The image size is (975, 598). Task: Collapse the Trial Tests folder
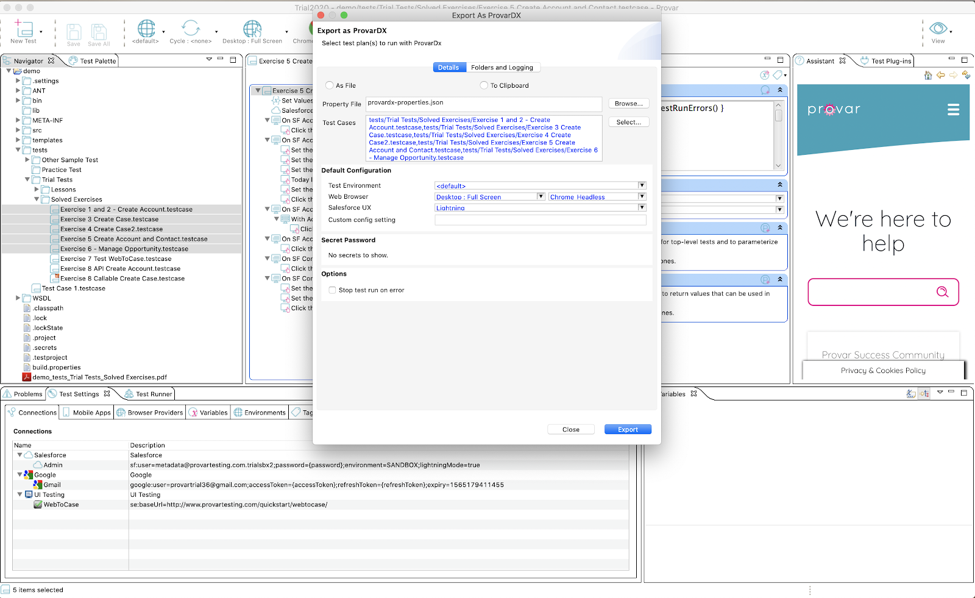pyautogui.click(x=27, y=179)
